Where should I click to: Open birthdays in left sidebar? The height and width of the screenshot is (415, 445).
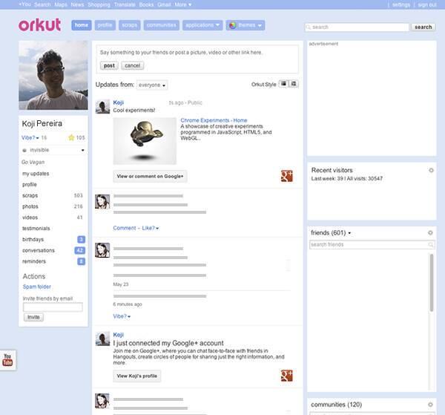click(x=33, y=240)
